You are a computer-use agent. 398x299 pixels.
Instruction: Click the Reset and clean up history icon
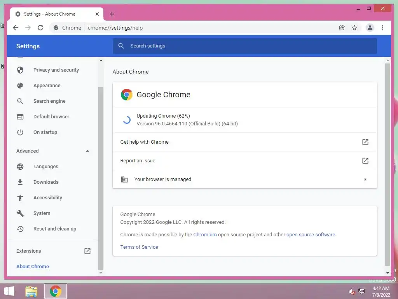pos(20,229)
